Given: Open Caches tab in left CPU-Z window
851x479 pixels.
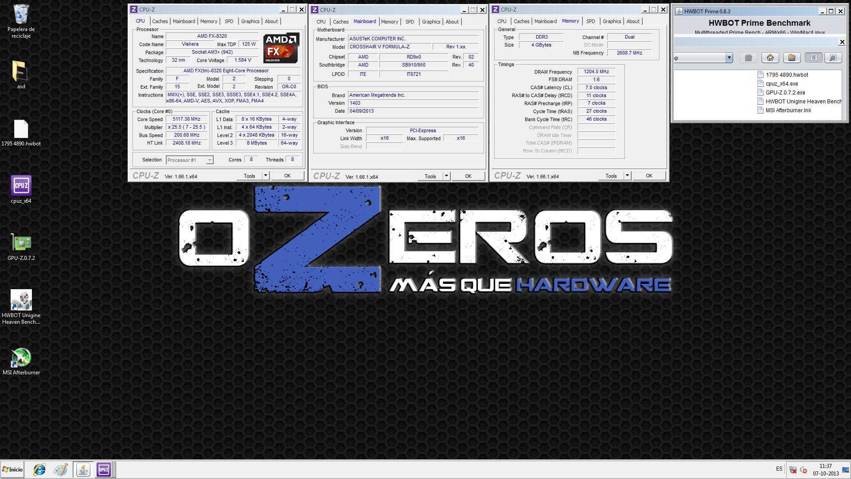Looking at the screenshot, I should point(160,21).
